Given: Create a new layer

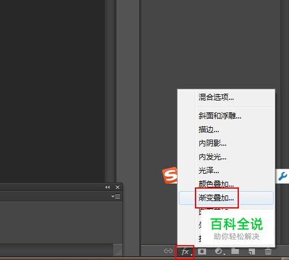Looking at the screenshot, I should (x=252, y=251).
